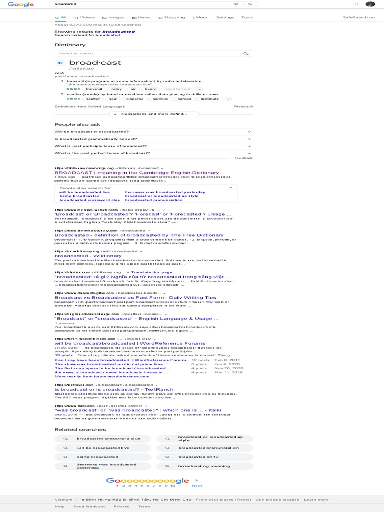Open the Cambridge English Dictionary BROADCAST result
The image size is (384, 512).
(x=137, y=173)
